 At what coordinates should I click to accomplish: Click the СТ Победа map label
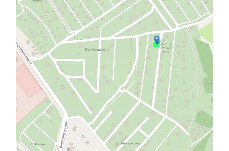tap(206, 83)
